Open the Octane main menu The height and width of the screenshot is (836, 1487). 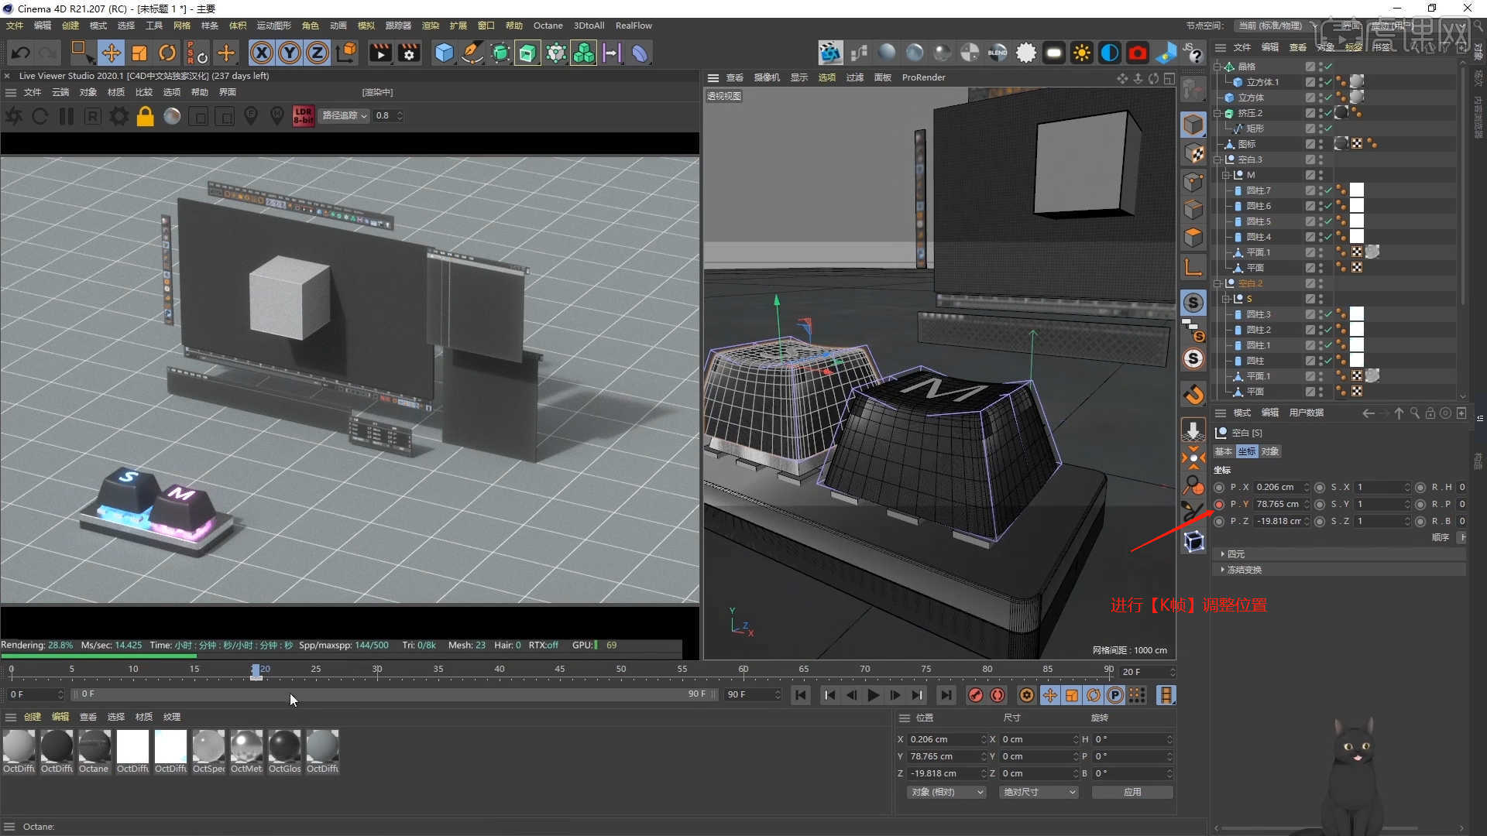548,26
